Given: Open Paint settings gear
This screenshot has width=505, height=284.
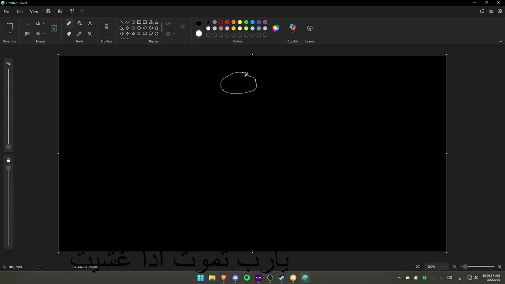Looking at the screenshot, I should pos(499,11).
